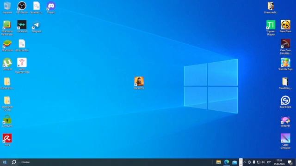Select the Stumble file icon beside BlueStacks

(x=22, y=44)
